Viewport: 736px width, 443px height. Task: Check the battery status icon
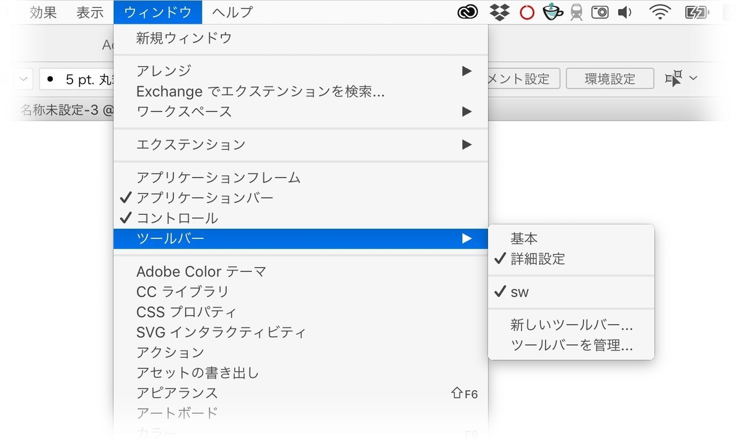click(x=697, y=11)
